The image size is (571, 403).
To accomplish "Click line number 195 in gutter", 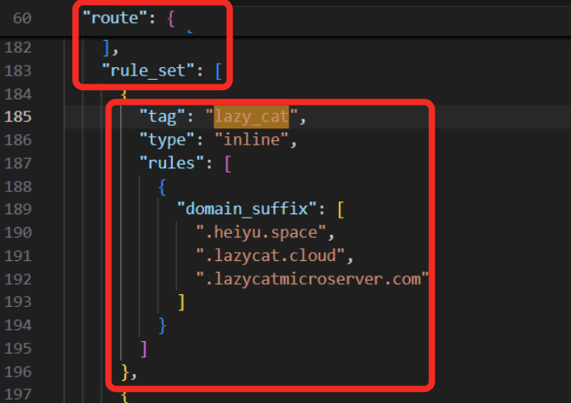I will coord(18,349).
